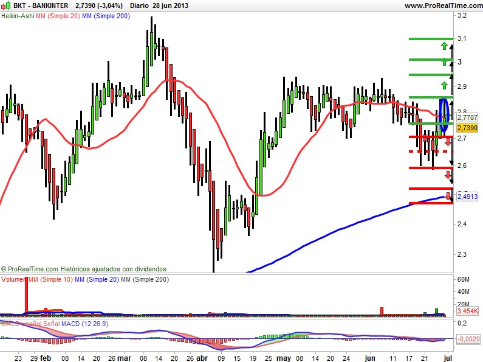Open the www.ProRealTime.com link
The height and width of the screenshot is (362, 483).
click(x=444, y=5)
